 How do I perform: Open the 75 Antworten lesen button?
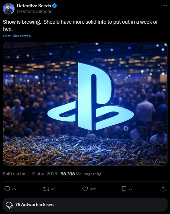click(x=85, y=205)
